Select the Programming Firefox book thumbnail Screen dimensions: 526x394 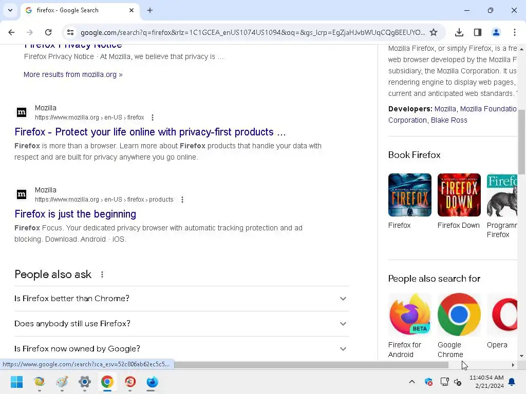point(502,195)
